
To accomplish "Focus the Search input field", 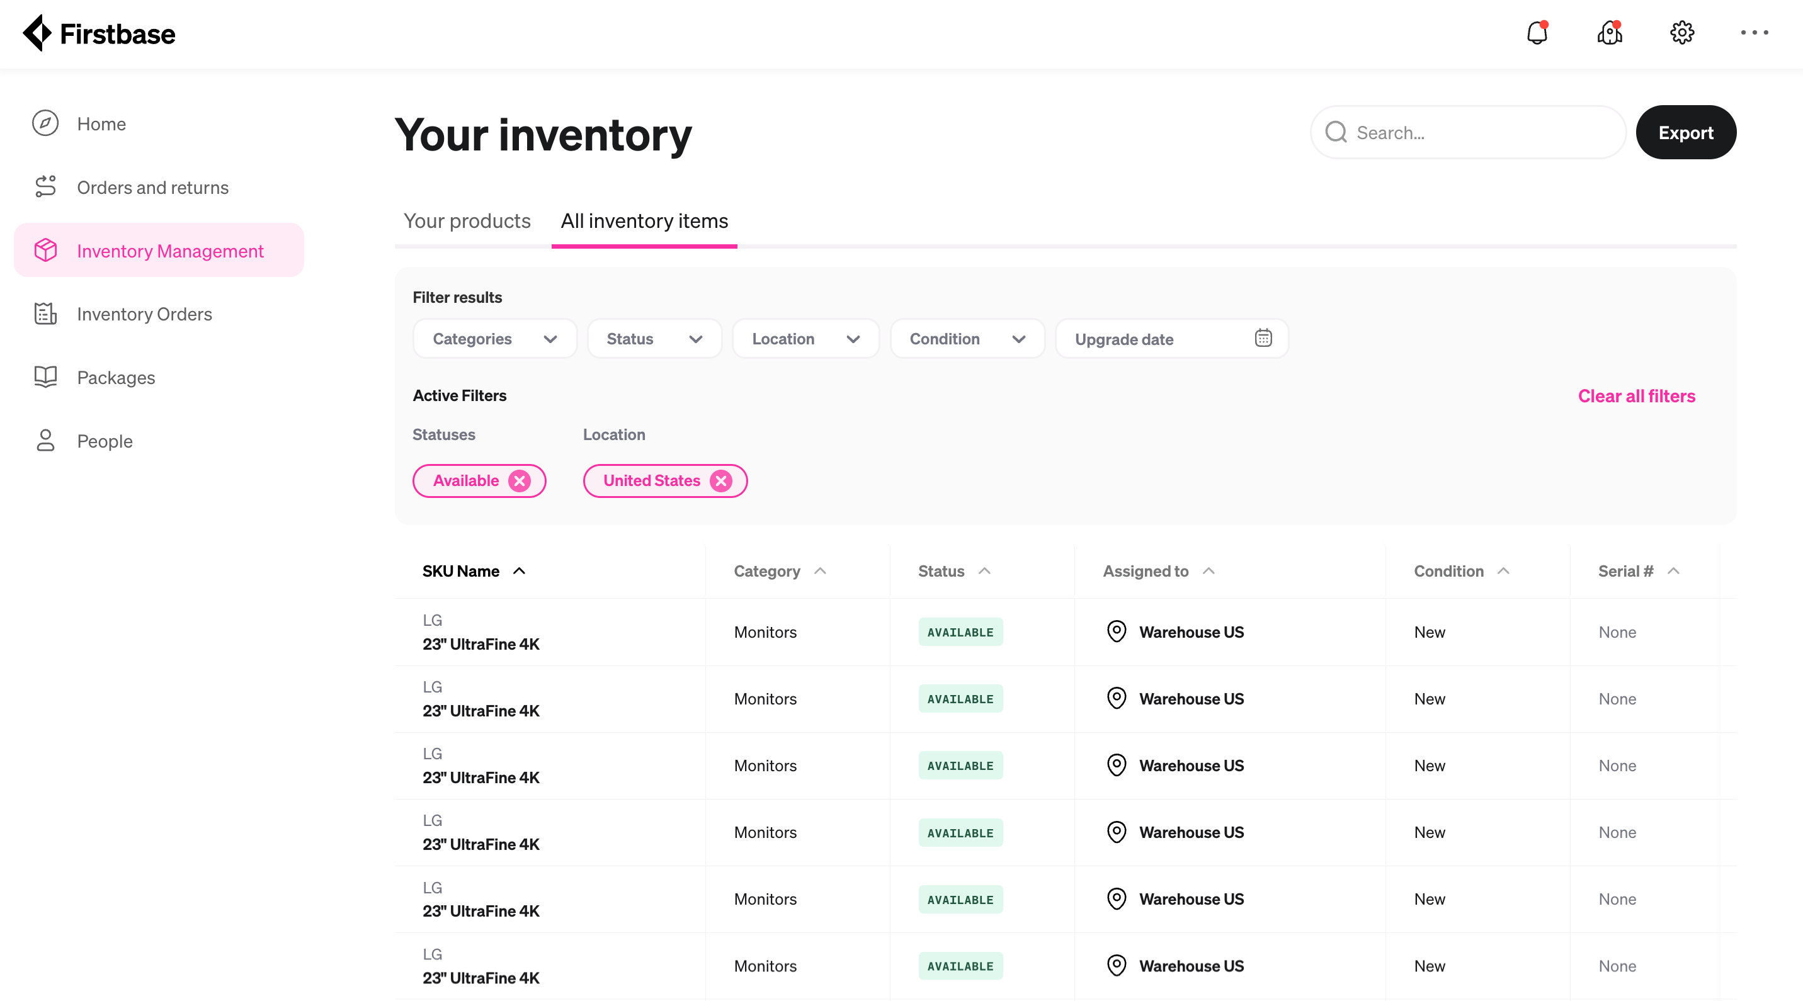I will [x=1468, y=132].
